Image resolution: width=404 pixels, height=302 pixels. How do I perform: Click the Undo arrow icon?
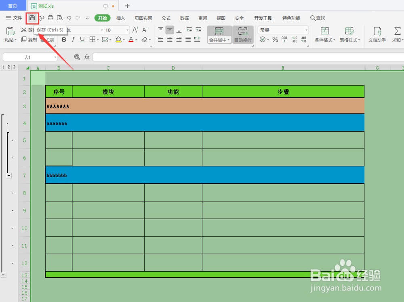69,18
